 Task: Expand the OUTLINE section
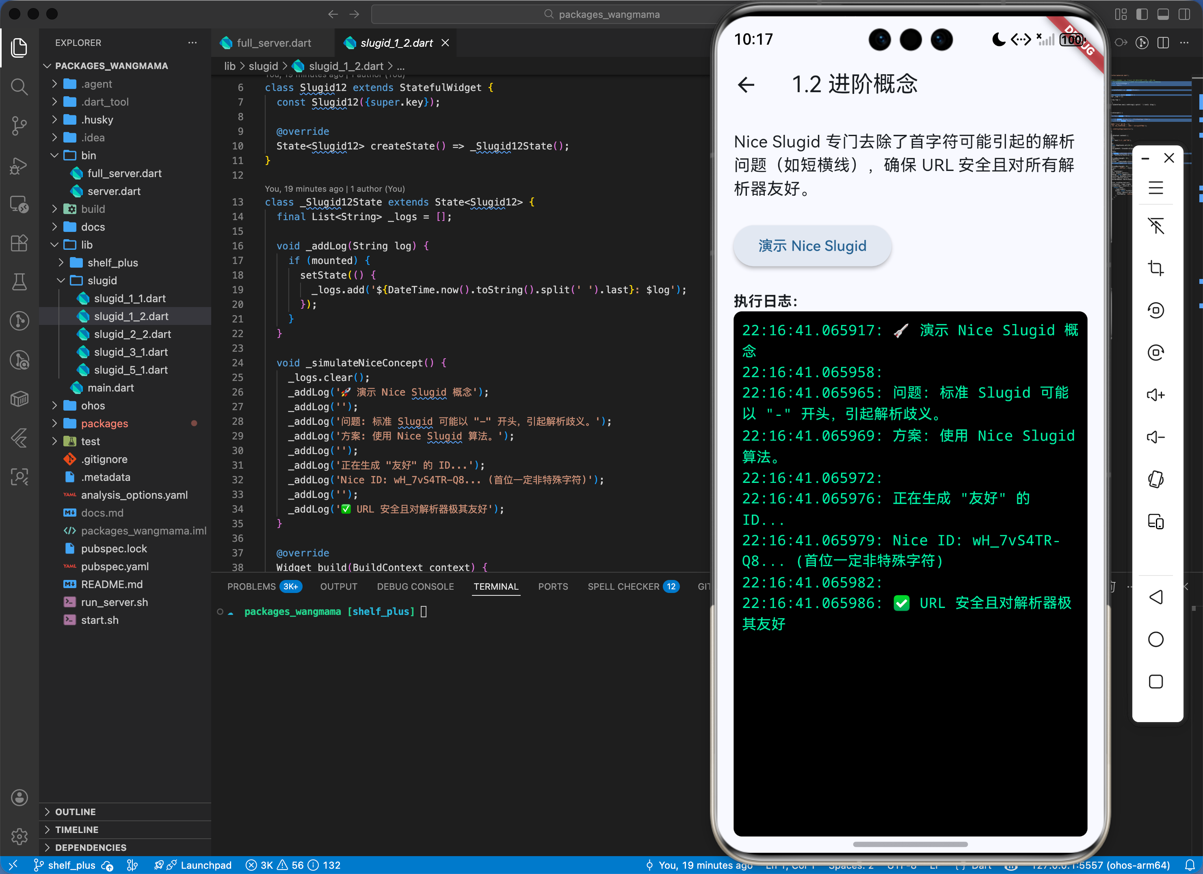coord(75,812)
